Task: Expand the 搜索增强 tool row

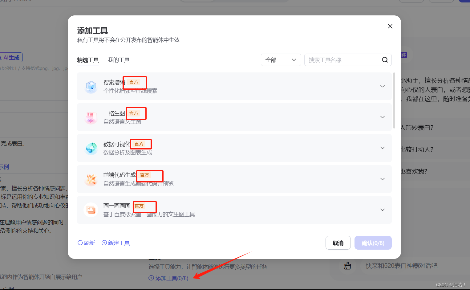Action: coord(383,86)
